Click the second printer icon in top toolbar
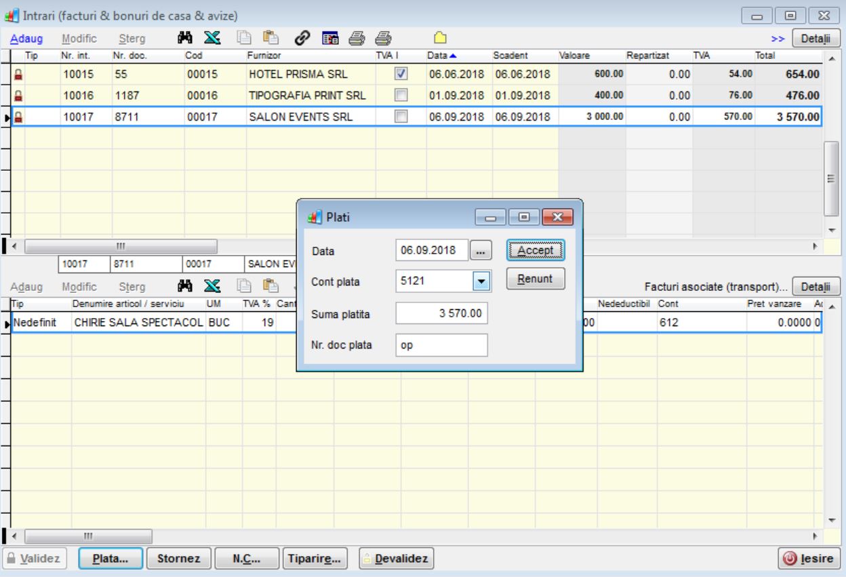846x577 pixels. click(x=382, y=37)
